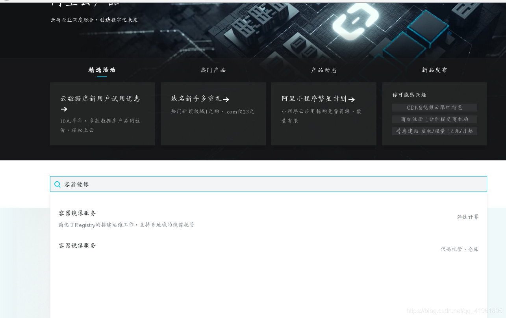Click the CDN&视频云限时特惠 tag
506x318 pixels.
click(x=435, y=108)
